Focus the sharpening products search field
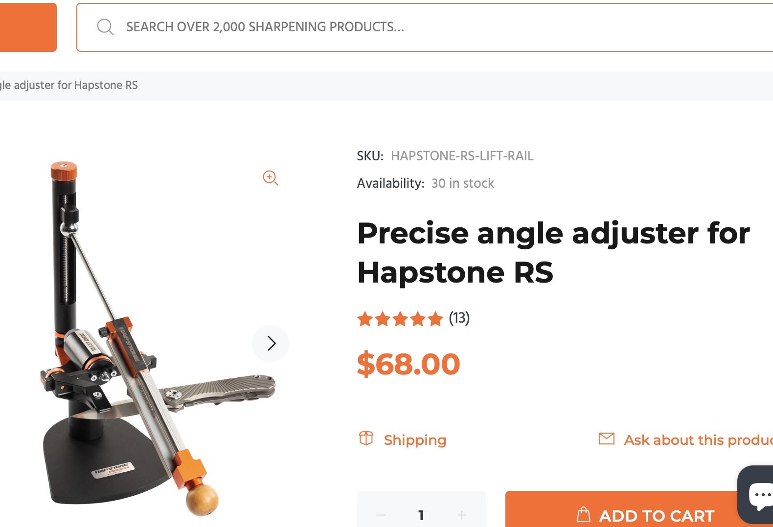773x527 pixels. coord(391,27)
